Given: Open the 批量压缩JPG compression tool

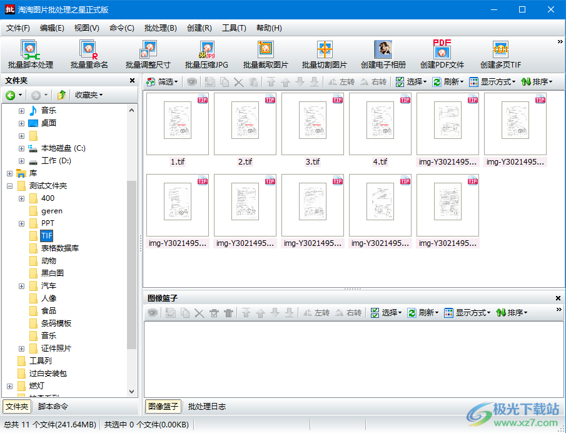Looking at the screenshot, I should point(206,54).
